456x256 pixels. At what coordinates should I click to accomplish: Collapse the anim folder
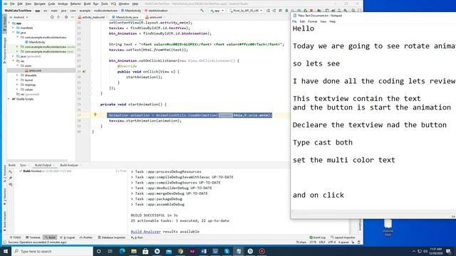(17, 65)
